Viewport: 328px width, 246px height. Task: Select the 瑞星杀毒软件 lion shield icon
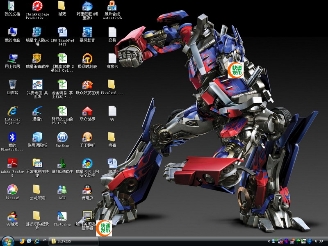click(37, 61)
